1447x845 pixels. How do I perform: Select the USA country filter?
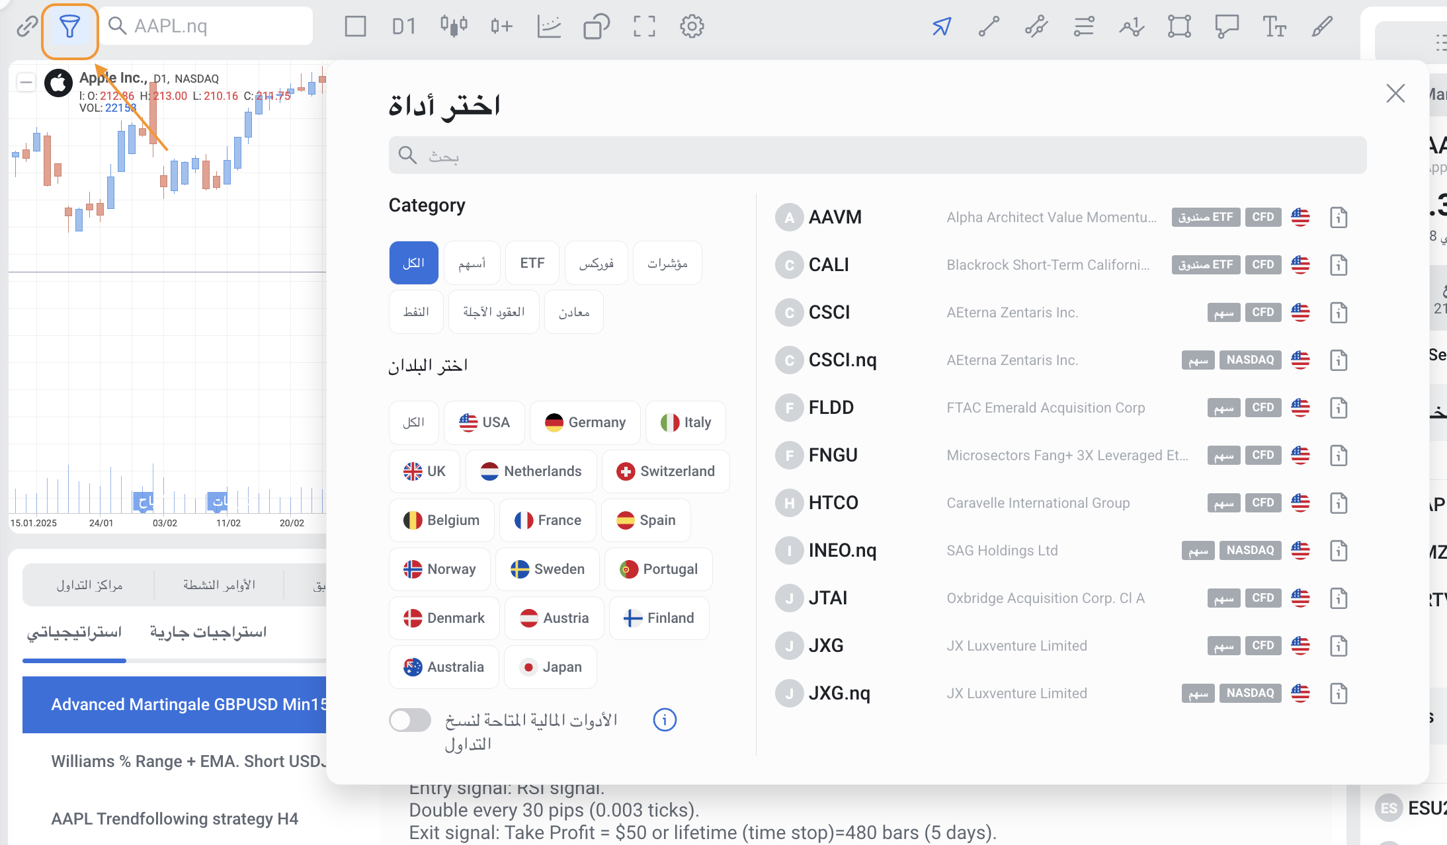(484, 422)
